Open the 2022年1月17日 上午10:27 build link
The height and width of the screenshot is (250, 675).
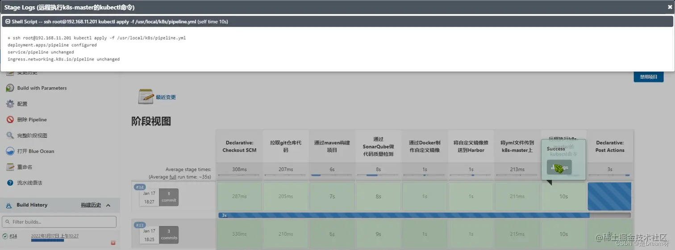click(54, 236)
